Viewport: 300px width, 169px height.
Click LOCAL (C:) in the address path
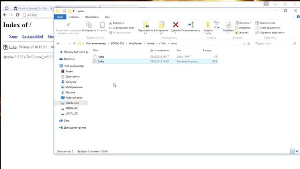pyautogui.click(x=117, y=44)
